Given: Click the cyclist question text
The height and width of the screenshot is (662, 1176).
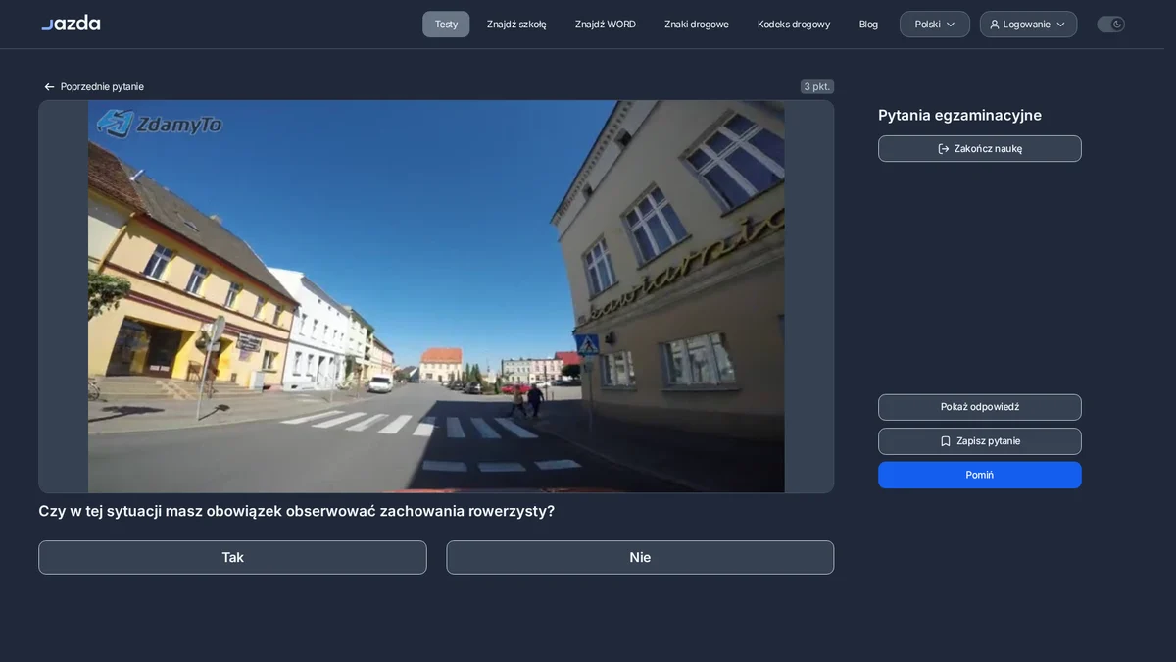Looking at the screenshot, I should pyautogui.click(x=296, y=511).
